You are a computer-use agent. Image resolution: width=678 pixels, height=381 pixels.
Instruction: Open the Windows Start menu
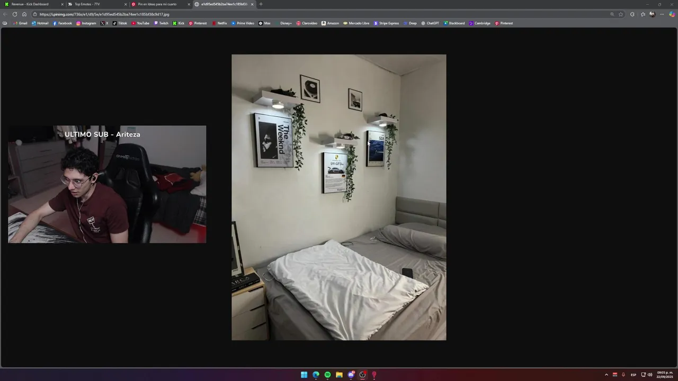tap(304, 375)
